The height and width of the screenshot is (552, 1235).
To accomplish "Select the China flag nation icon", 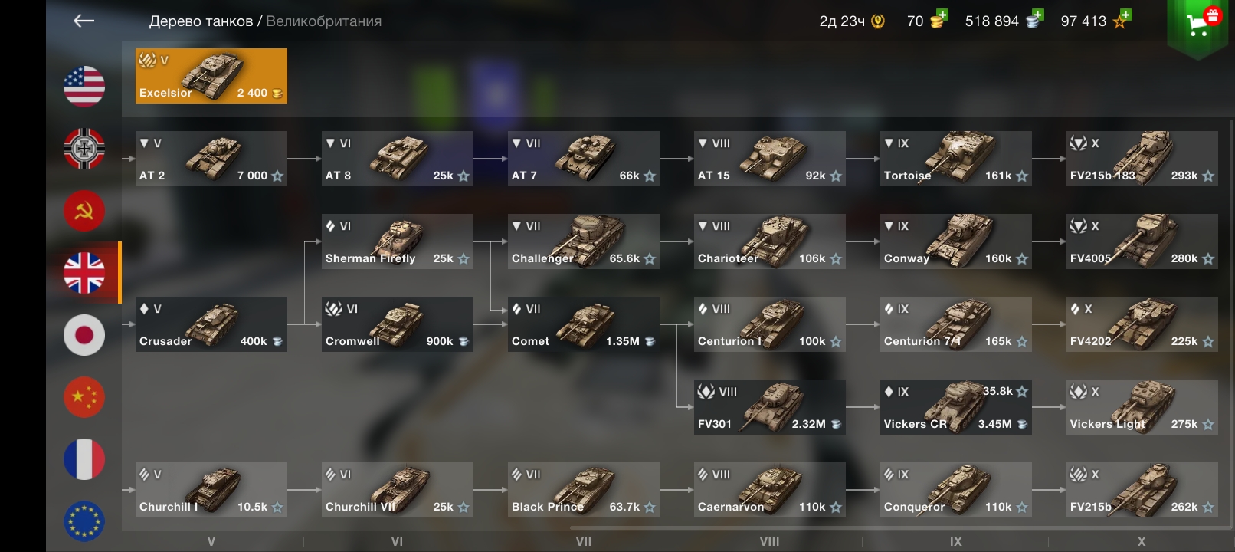I will [84, 397].
